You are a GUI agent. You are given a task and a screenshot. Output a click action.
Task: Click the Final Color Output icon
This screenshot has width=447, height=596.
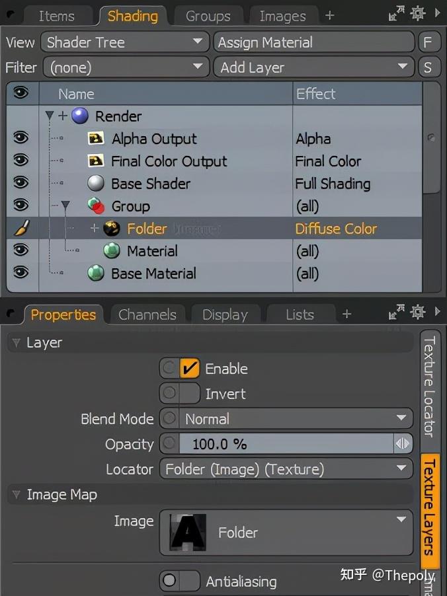click(x=97, y=161)
